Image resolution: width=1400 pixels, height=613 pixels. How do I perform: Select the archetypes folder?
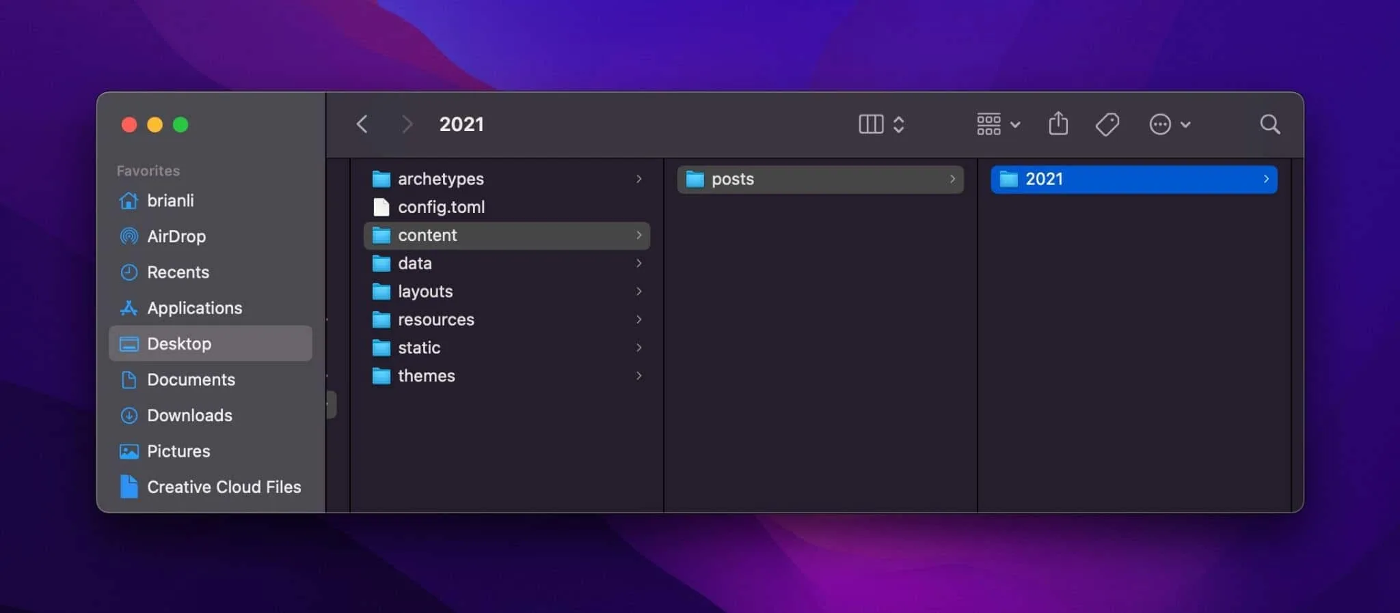coord(507,179)
